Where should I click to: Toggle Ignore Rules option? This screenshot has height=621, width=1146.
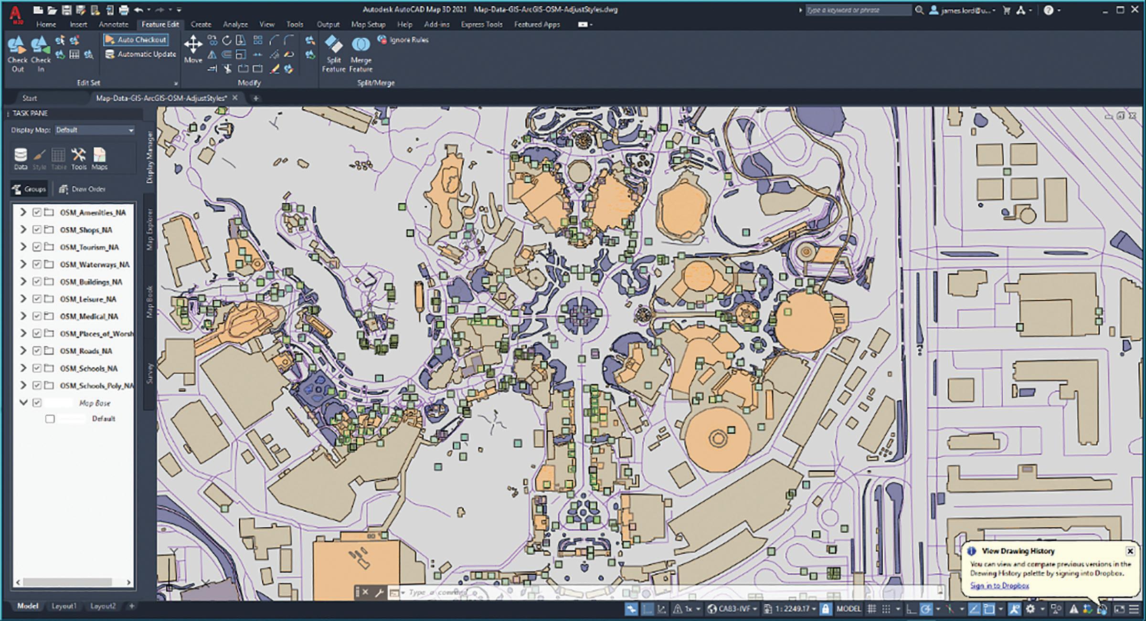click(x=403, y=40)
